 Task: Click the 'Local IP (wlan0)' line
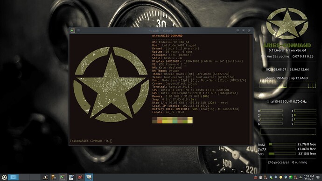point(181,106)
